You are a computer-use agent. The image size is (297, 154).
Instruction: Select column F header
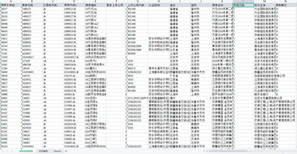coord(117,2)
